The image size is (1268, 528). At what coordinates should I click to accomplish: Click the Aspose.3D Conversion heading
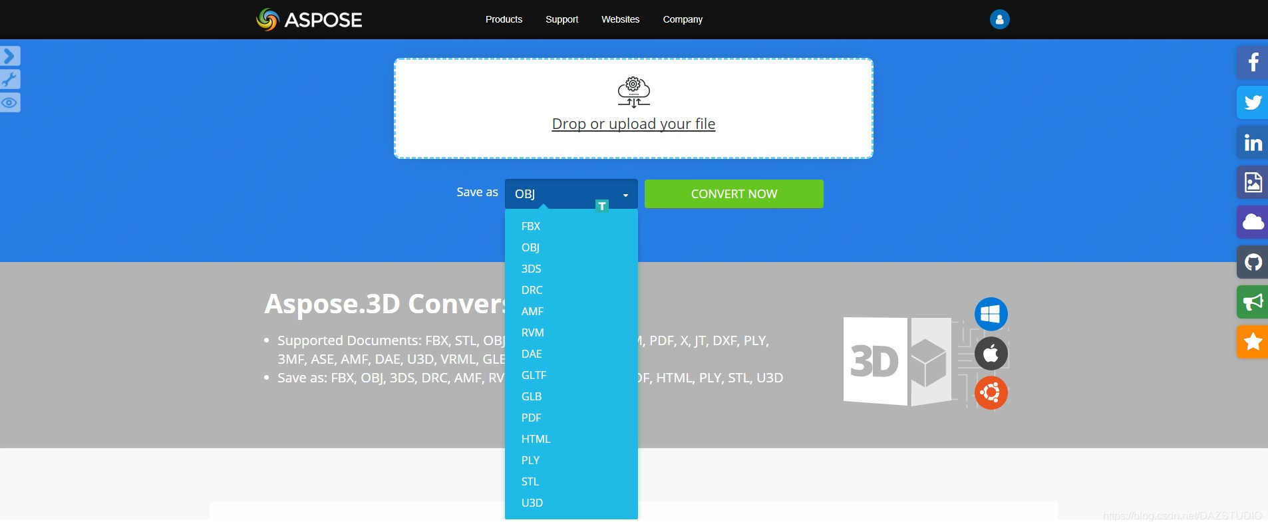pyautogui.click(x=385, y=304)
